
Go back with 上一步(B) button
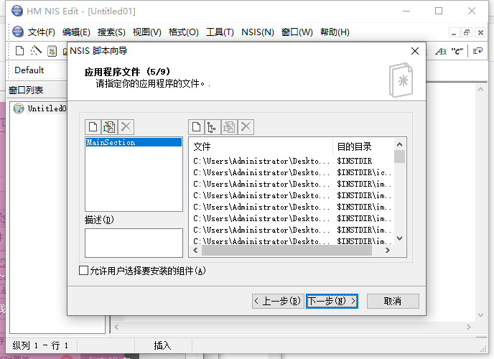point(278,301)
